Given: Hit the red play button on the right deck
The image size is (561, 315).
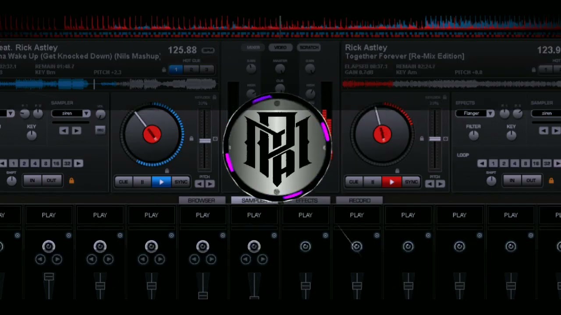Looking at the screenshot, I should point(392,182).
